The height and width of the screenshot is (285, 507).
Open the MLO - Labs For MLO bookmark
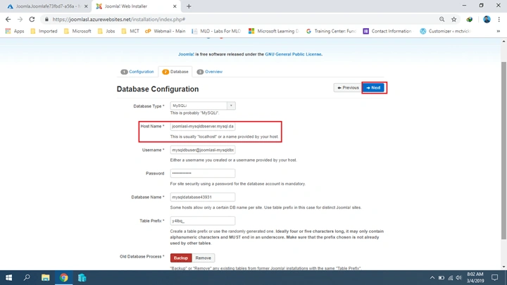[216, 31]
